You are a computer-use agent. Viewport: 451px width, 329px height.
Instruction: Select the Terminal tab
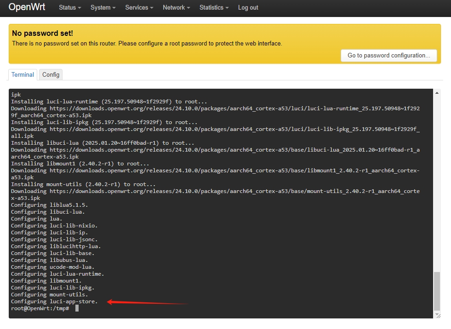point(23,75)
